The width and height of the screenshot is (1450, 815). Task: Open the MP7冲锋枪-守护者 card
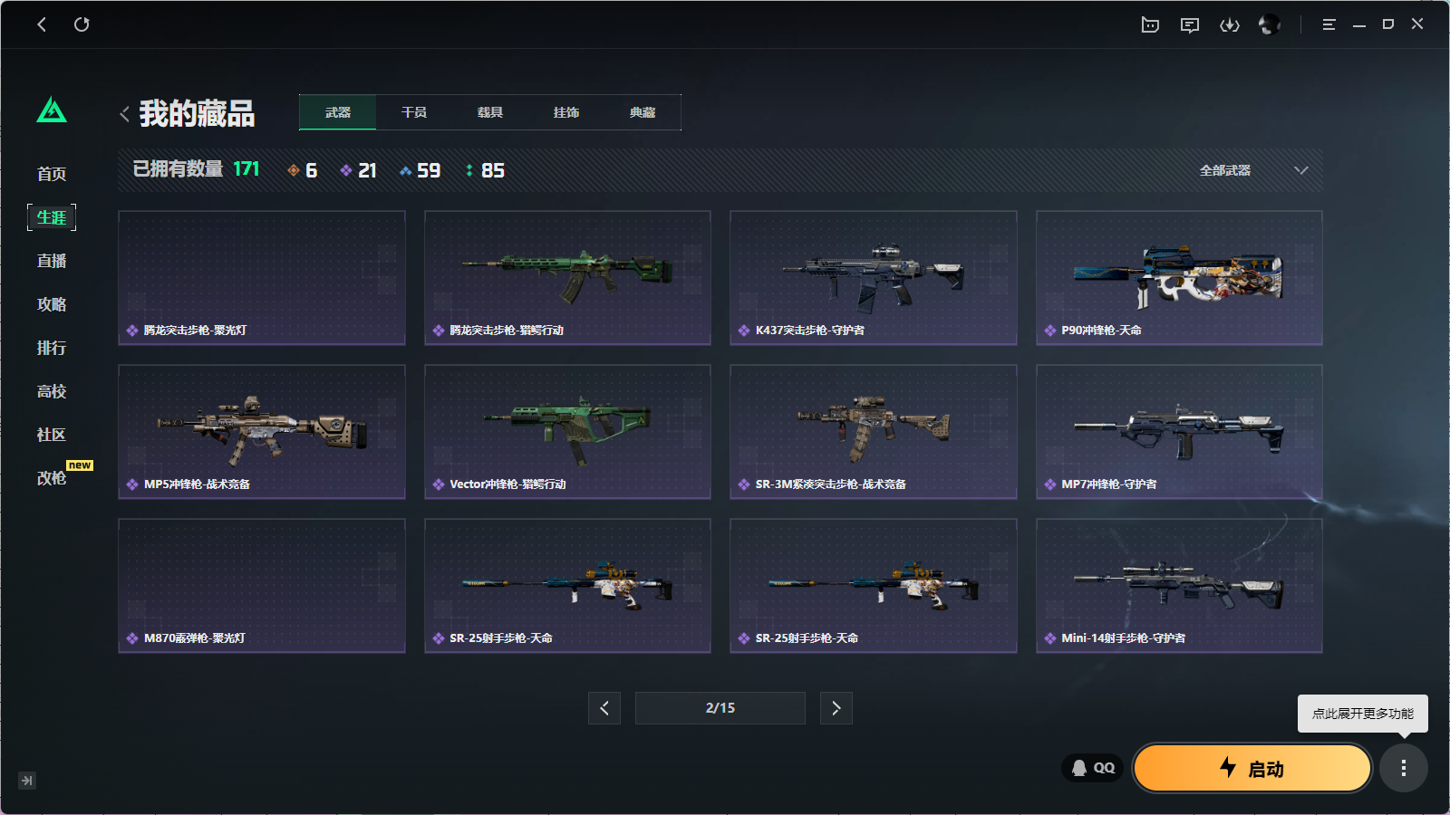(x=1179, y=432)
